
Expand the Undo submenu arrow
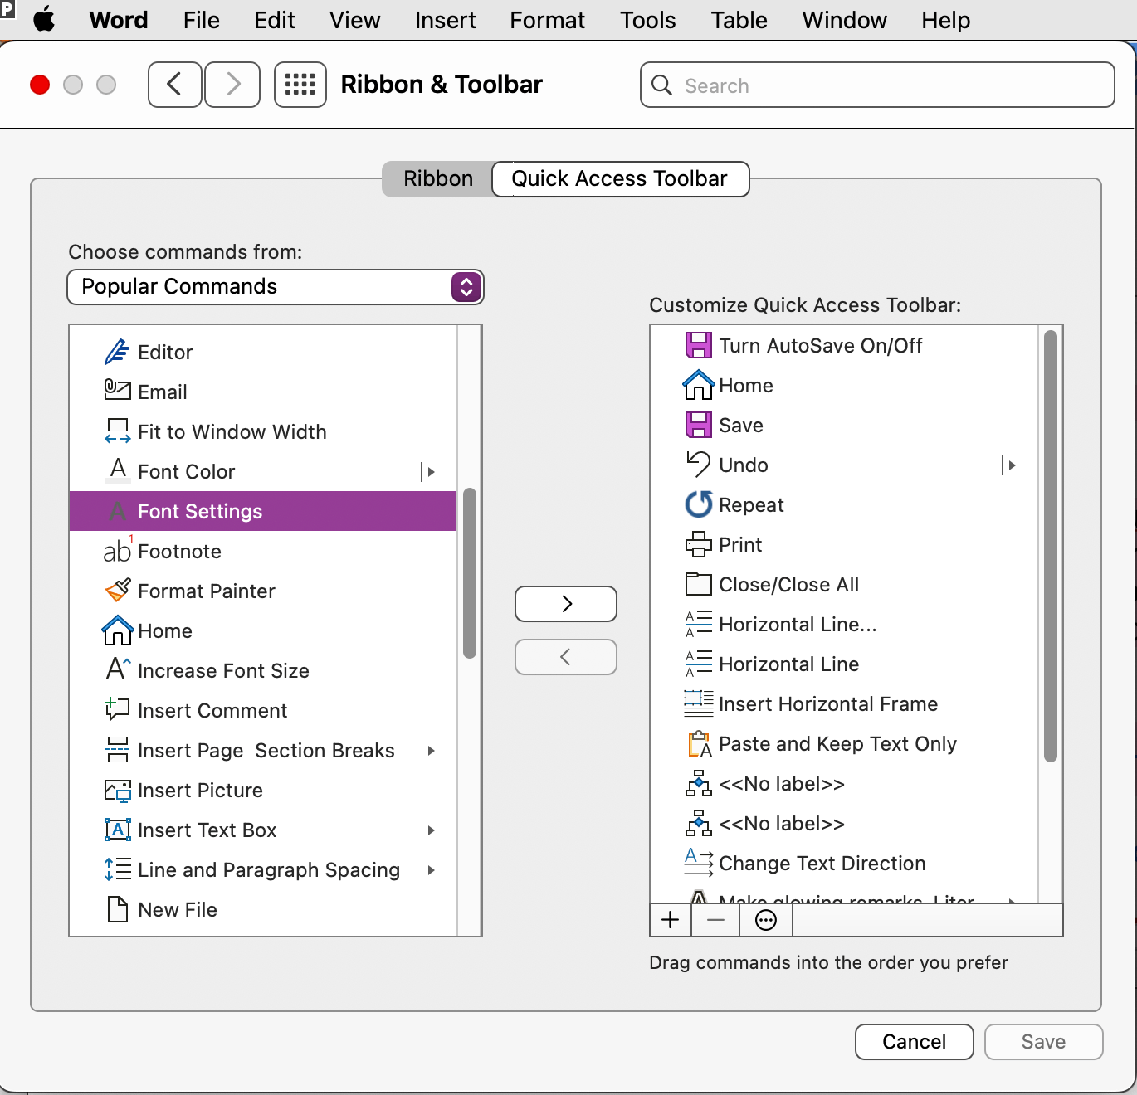pos(1011,465)
